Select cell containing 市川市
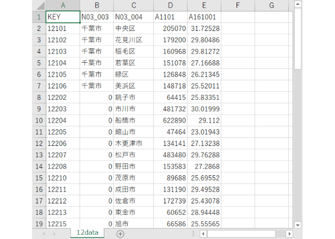The height and width of the screenshot is (239, 335). 133,109
